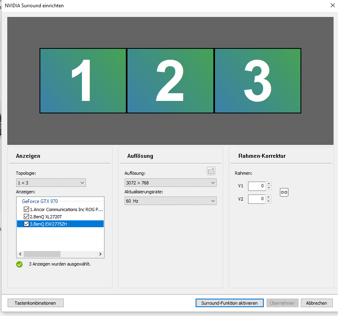This screenshot has height=316, width=338.
Task: Click the green checkmark status icon
Action: (19, 264)
